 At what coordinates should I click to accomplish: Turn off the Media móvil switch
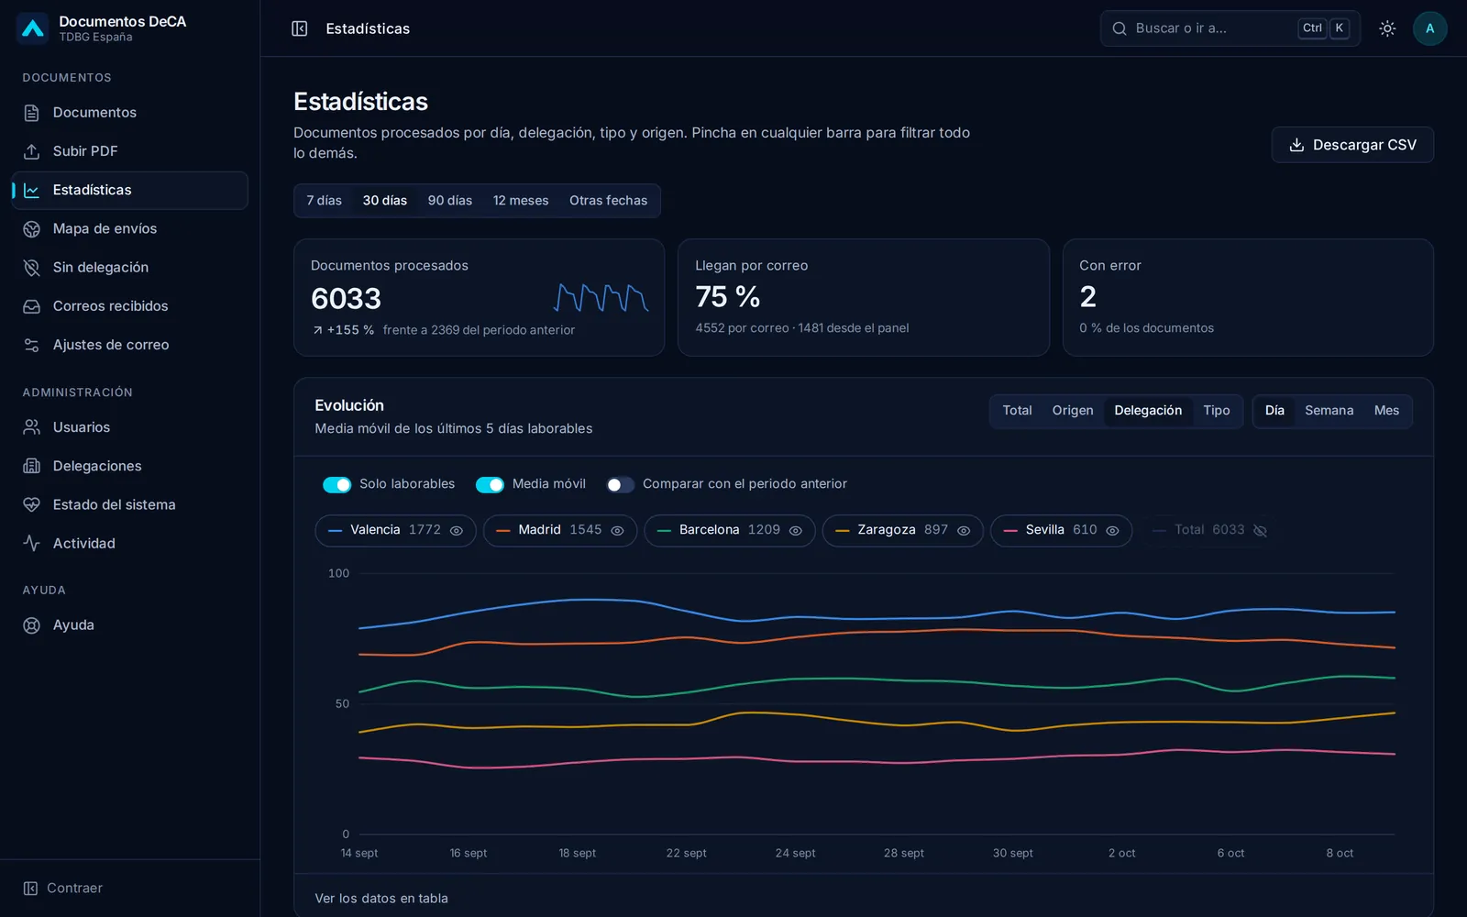(x=490, y=484)
